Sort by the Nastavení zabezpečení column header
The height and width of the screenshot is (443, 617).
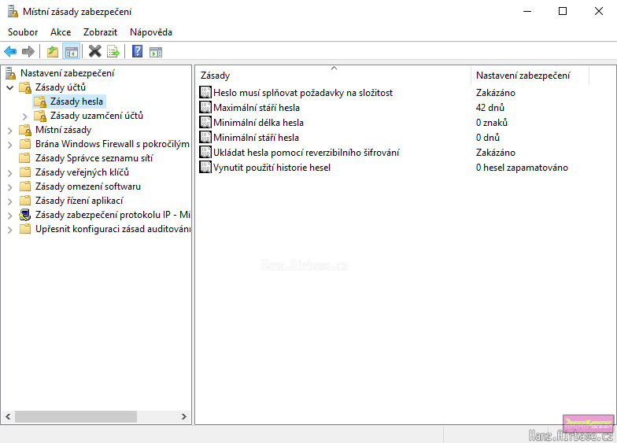click(530, 76)
